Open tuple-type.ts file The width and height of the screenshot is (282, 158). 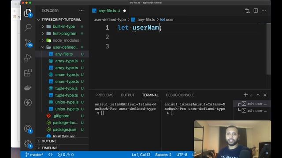67,95
